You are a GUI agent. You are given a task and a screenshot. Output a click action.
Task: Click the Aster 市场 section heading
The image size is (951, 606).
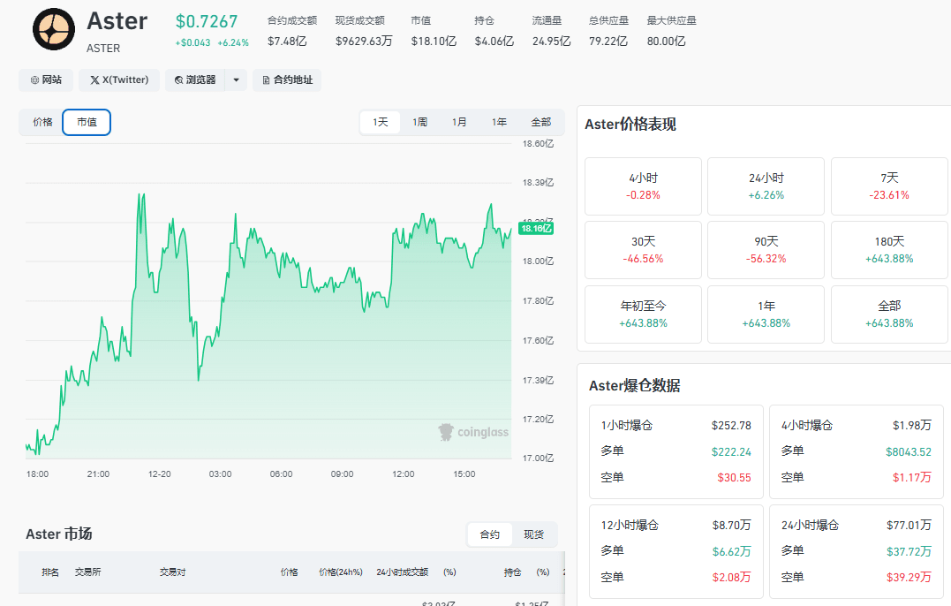tap(59, 534)
